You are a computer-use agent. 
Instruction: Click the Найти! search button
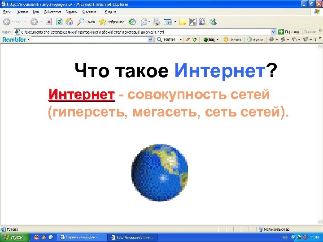tap(166, 39)
